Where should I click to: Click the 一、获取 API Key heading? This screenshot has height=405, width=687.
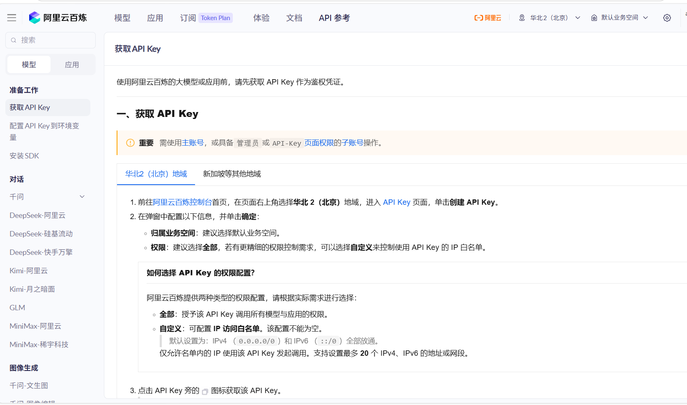click(157, 114)
